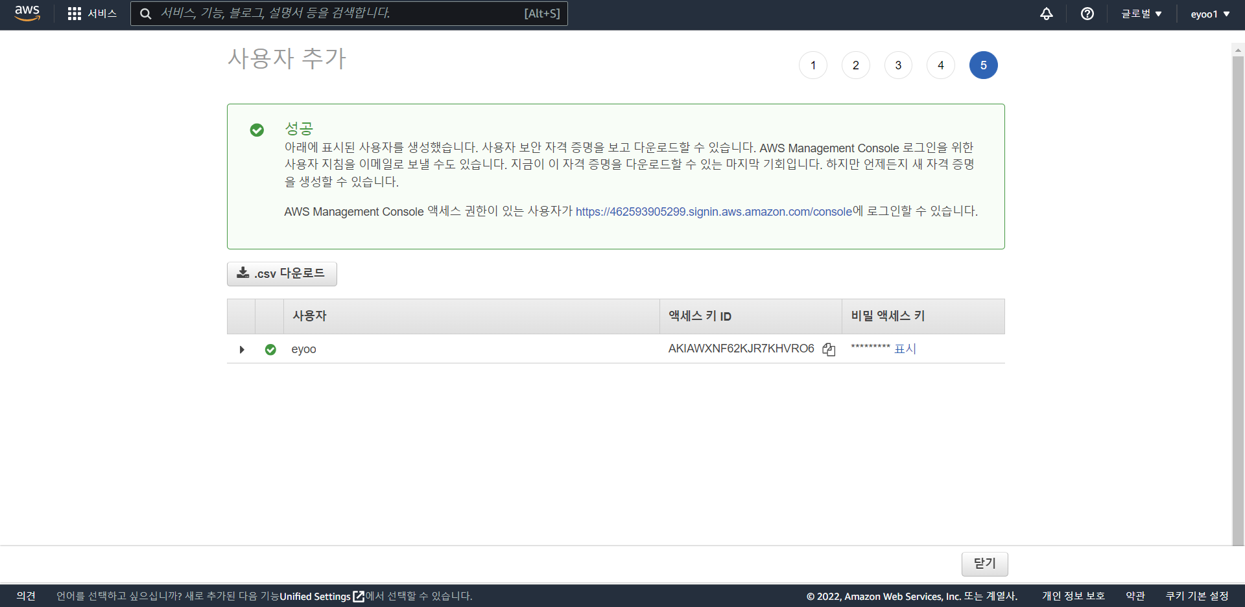
Task: Open the Unified Settings link
Action: click(x=315, y=596)
